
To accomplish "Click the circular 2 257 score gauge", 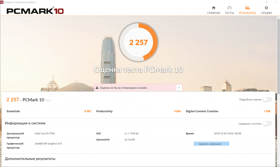I will click(139, 42).
